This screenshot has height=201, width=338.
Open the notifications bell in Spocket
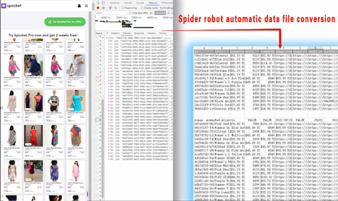79,6
